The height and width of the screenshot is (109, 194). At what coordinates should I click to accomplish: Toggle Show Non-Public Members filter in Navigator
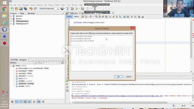pos(25,102)
